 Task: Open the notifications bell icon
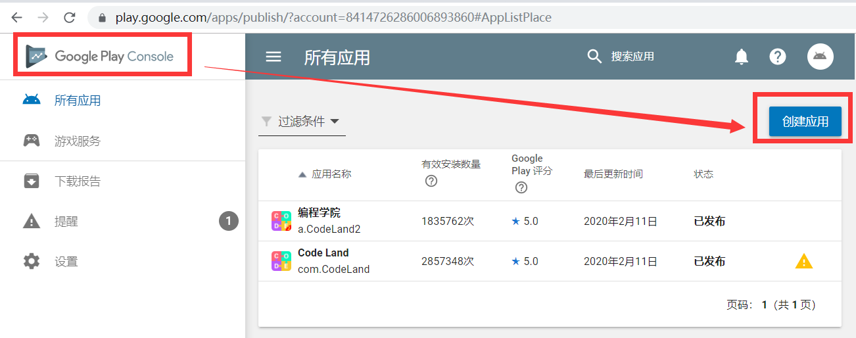(742, 57)
